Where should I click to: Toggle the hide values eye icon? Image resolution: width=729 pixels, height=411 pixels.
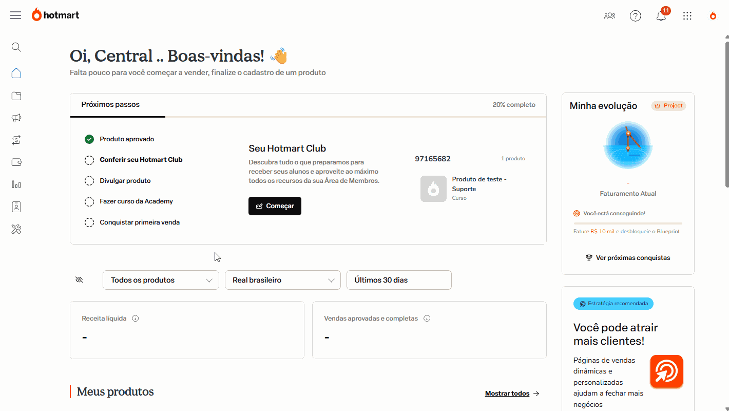tap(79, 280)
